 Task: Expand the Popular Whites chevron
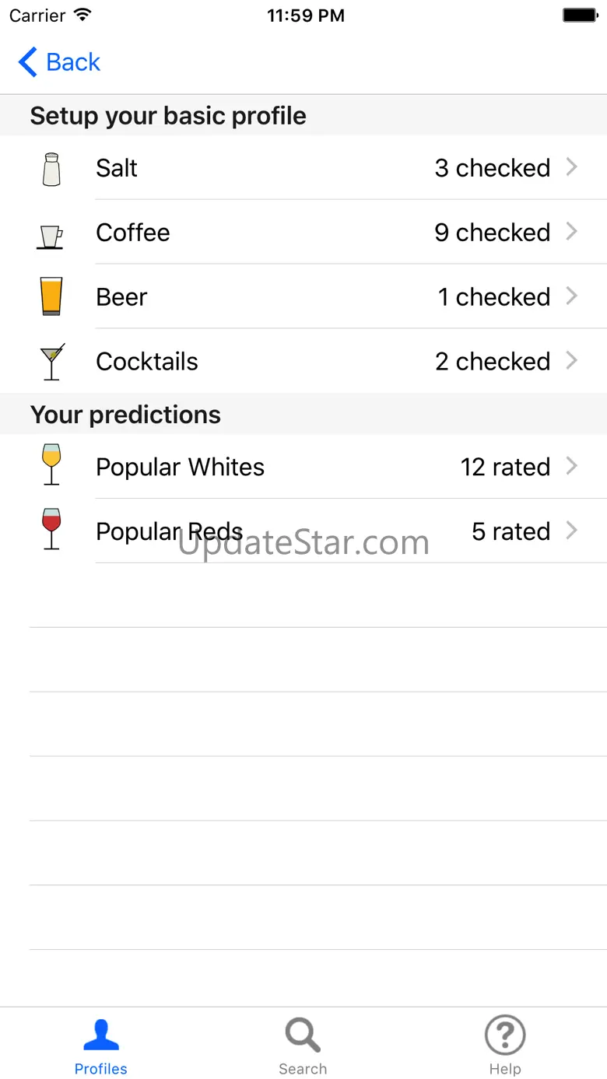click(572, 466)
